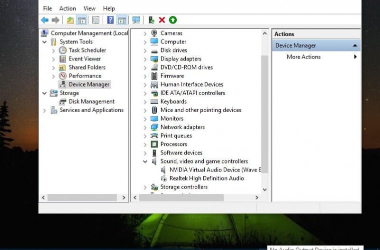Click the Realtek High Definition Audio icon
This screenshot has height=250, width=380.
164,178
